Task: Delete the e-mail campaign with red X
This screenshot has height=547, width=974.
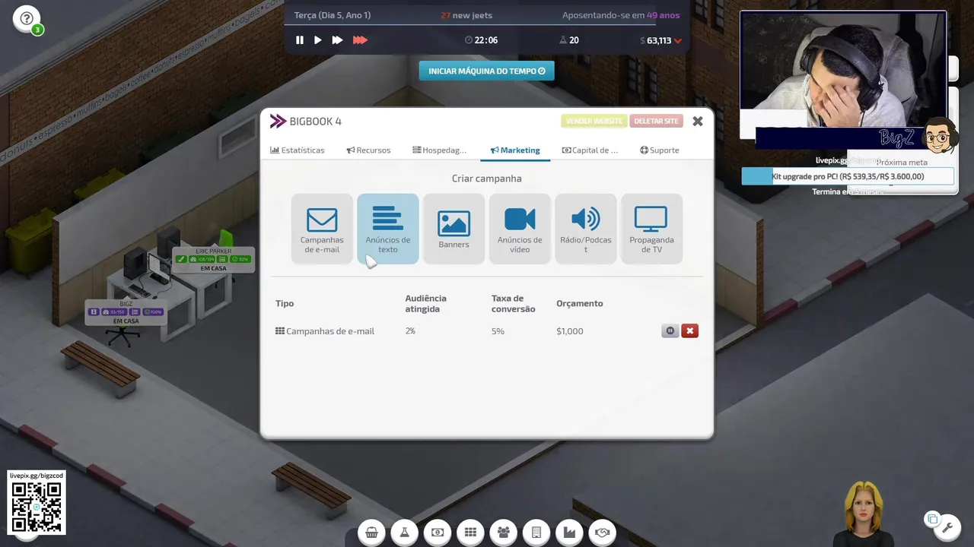Action: (x=689, y=331)
